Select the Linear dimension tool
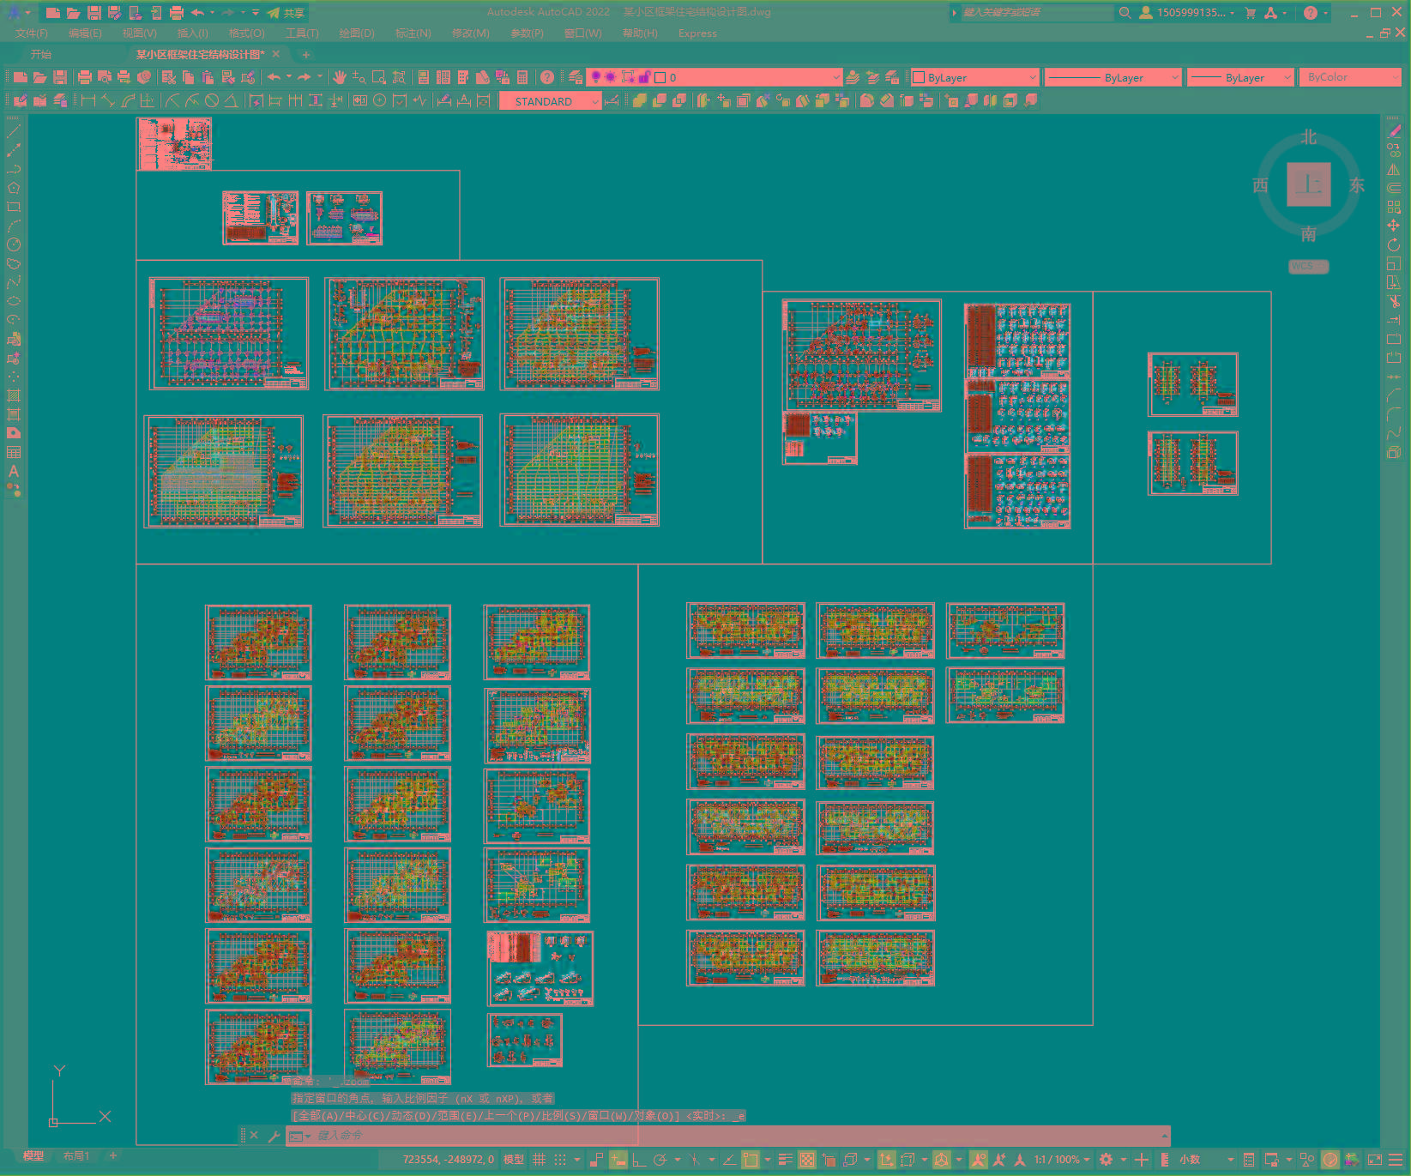1411x1176 pixels. pos(87,100)
